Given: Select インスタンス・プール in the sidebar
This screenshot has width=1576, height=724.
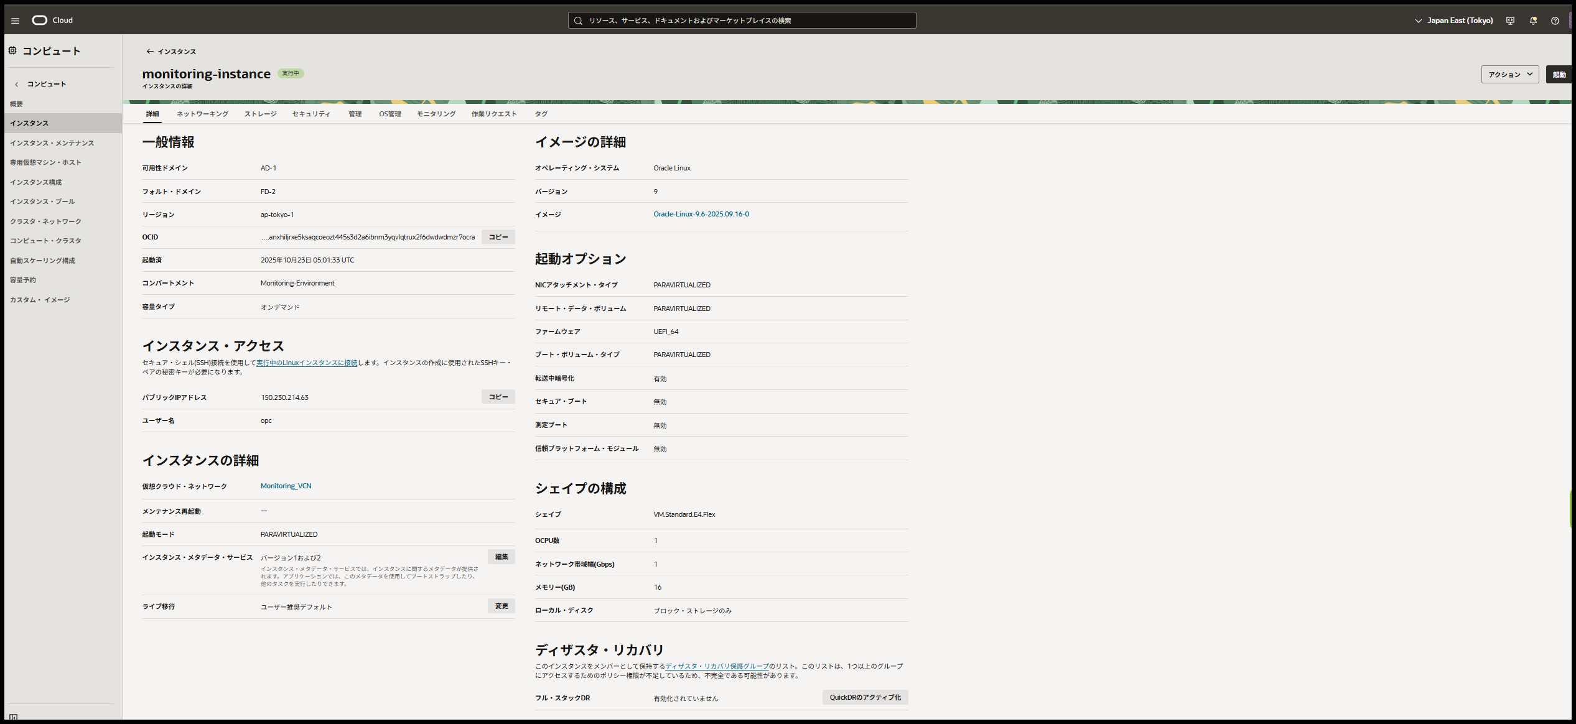Looking at the screenshot, I should [x=42, y=202].
